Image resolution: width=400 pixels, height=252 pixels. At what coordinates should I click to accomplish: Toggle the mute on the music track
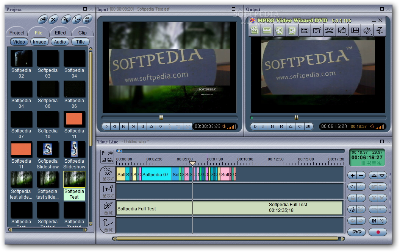(x=111, y=213)
